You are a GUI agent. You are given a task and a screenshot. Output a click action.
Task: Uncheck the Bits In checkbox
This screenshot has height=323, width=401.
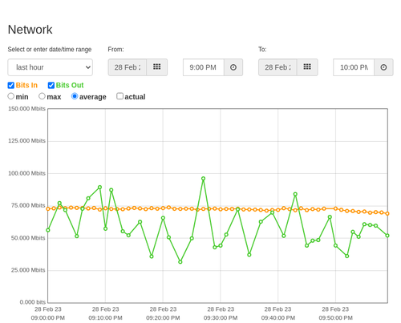(11, 85)
